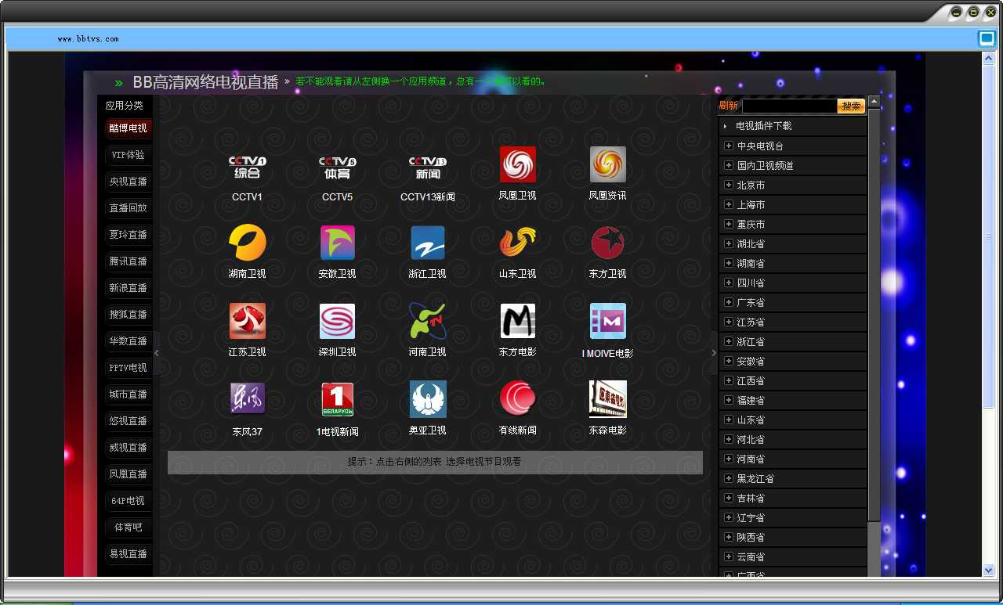Open 易视直播 category

tap(128, 554)
